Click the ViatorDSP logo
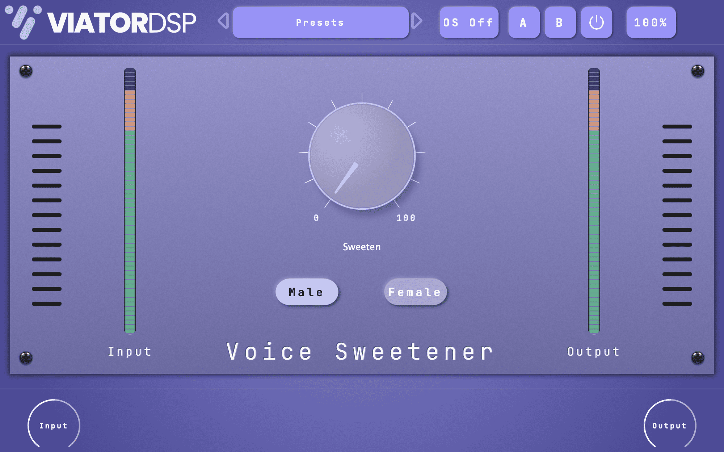724x452 pixels. 101,22
